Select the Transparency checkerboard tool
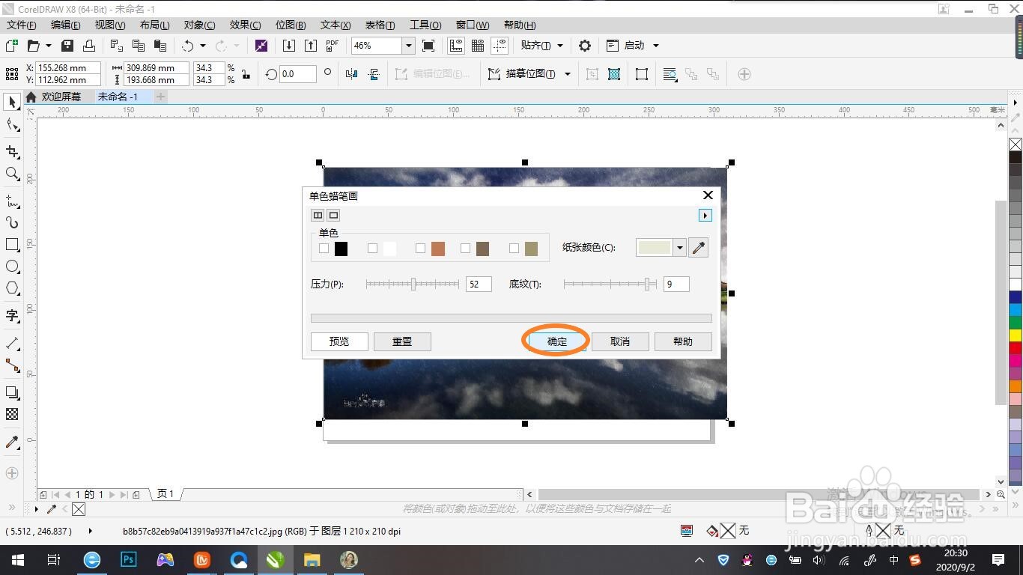The width and height of the screenshot is (1023, 575). 12,414
